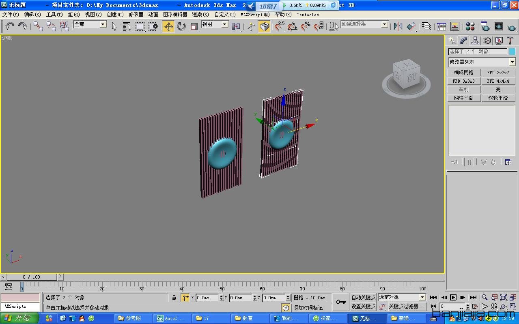
Task: Click the Align tool icon
Action: click(411, 26)
